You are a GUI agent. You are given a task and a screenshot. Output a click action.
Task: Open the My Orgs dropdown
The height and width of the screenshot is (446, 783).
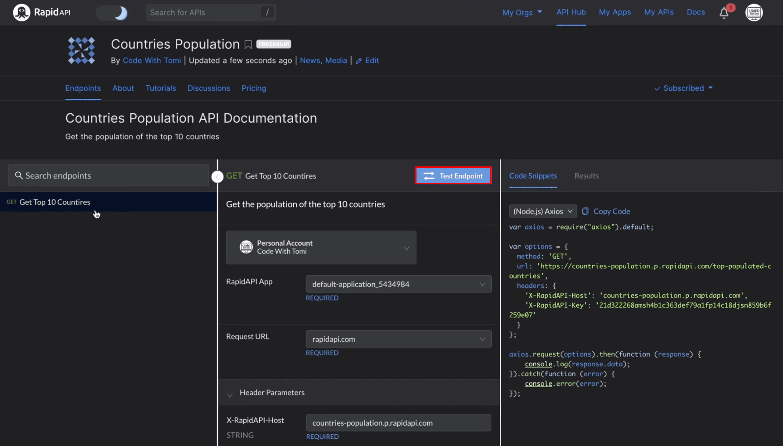522,12
